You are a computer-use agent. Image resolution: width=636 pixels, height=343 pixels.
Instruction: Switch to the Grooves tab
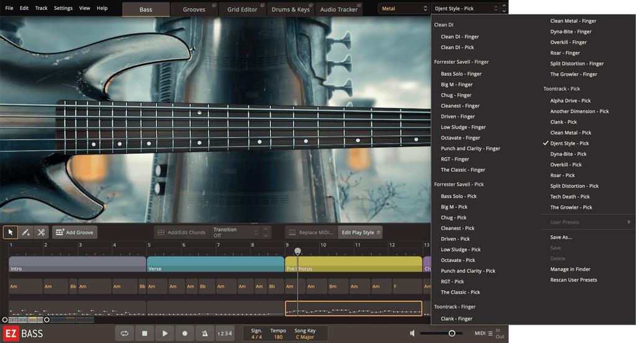point(194,9)
